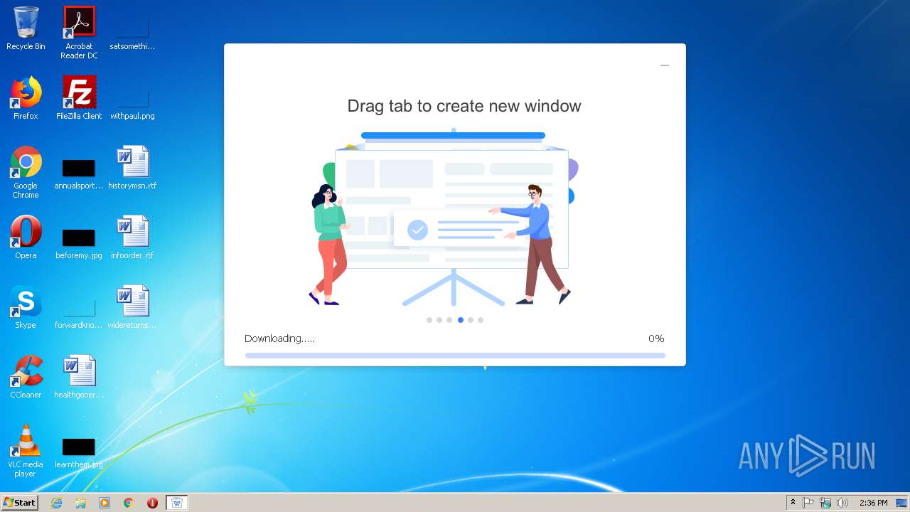910x512 pixels.
Task: Click the Downloading status text
Action: tap(279, 338)
